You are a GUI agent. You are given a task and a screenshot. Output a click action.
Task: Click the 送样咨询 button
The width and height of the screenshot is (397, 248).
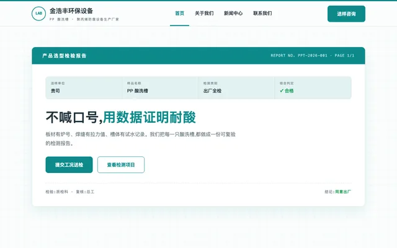(x=346, y=14)
